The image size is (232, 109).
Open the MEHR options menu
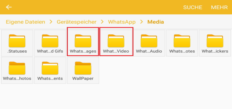(x=219, y=7)
